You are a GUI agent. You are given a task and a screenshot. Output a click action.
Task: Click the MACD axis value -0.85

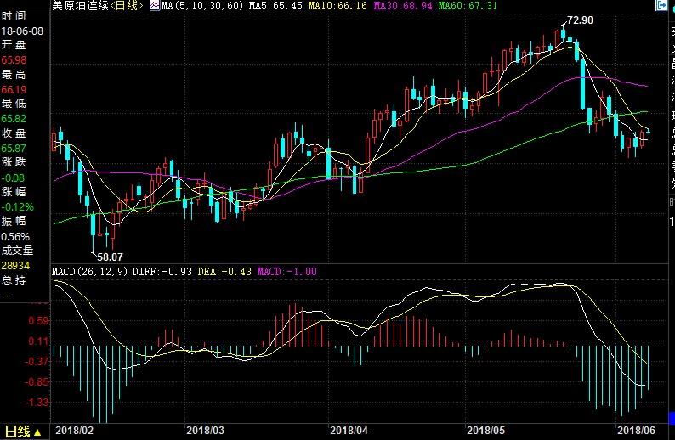click(37, 382)
